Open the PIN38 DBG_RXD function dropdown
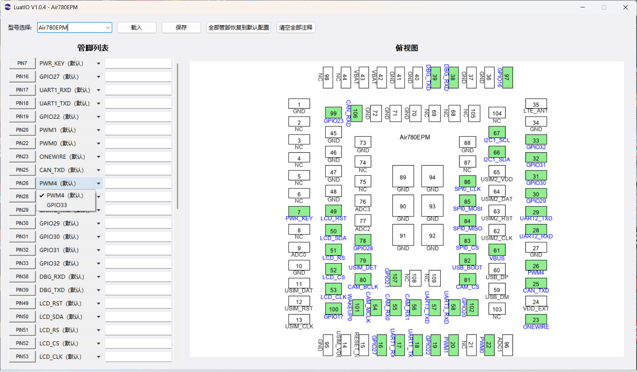This screenshot has width=637, height=372. tap(98, 277)
